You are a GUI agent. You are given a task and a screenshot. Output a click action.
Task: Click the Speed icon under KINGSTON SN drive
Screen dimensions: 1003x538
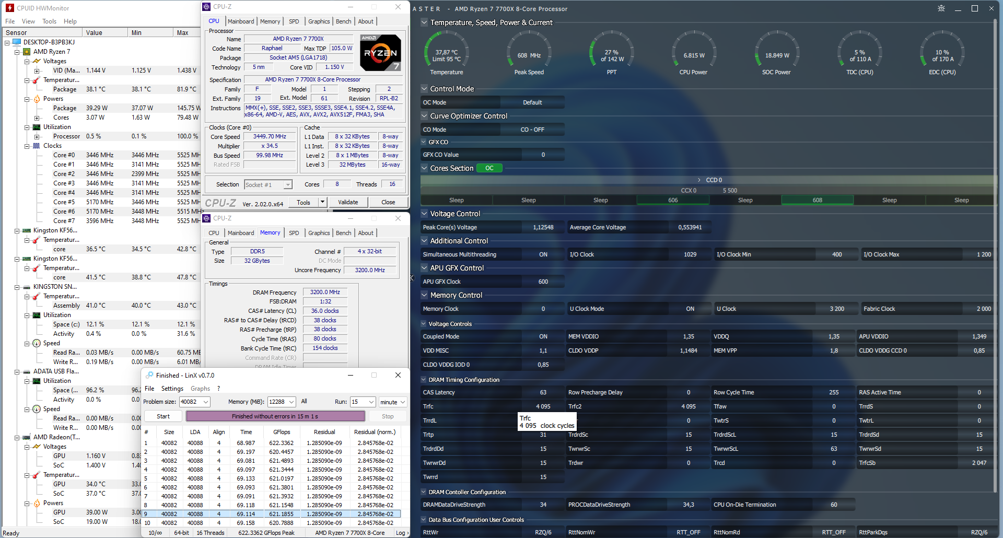[x=37, y=343]
